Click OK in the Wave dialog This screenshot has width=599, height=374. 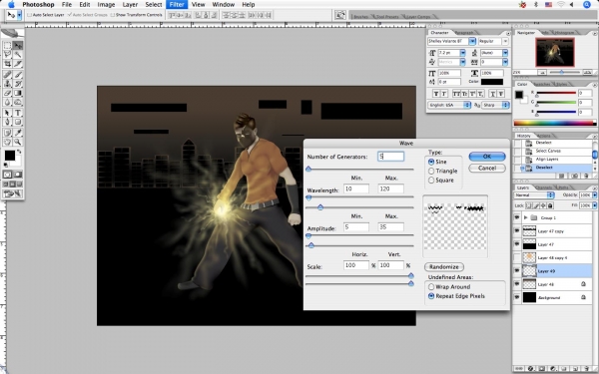[487, 157]
